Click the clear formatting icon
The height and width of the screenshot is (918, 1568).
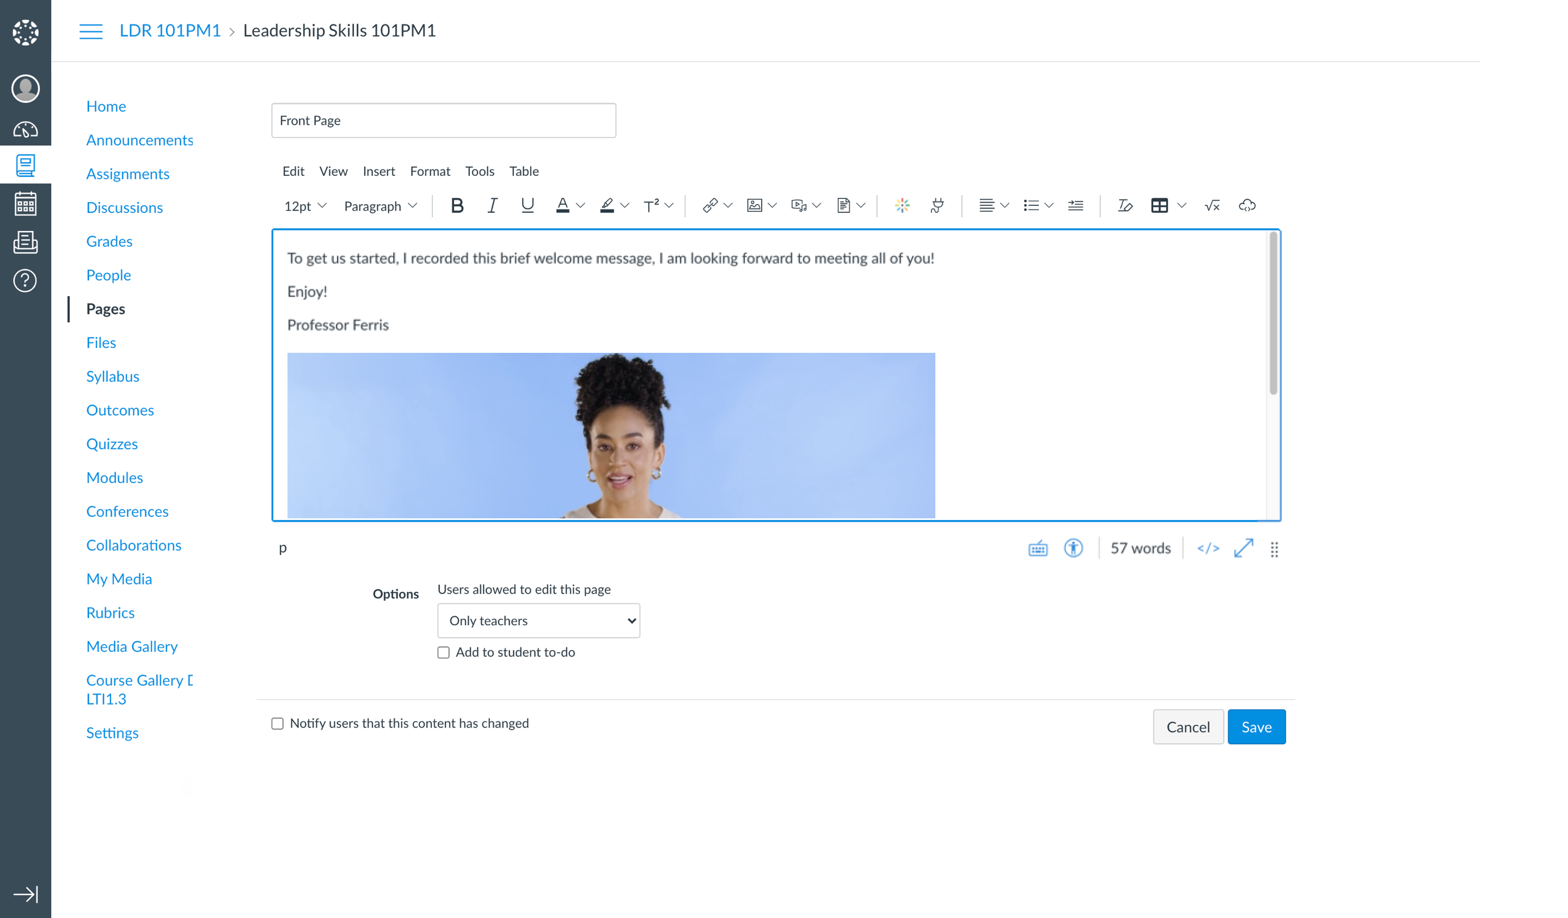tap(1124, 205)
